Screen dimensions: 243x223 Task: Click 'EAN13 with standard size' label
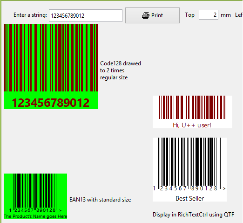coord(100,200)
